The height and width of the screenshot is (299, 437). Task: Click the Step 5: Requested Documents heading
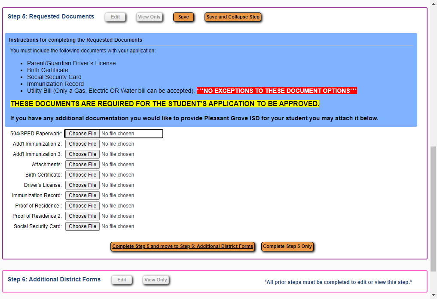[51, 16]
